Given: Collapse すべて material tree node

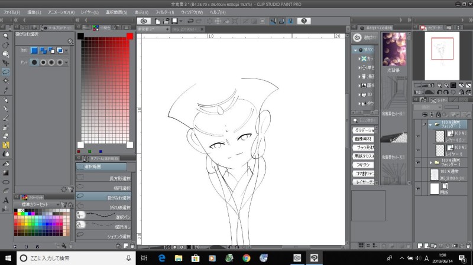Looking at the screenshot, I should click(x=356, y=50).
